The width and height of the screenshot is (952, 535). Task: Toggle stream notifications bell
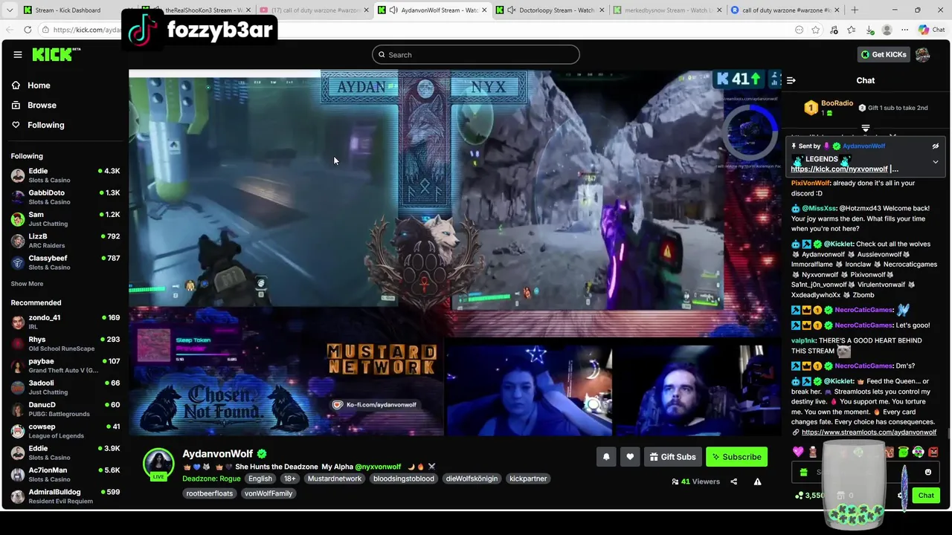(606, 457)
